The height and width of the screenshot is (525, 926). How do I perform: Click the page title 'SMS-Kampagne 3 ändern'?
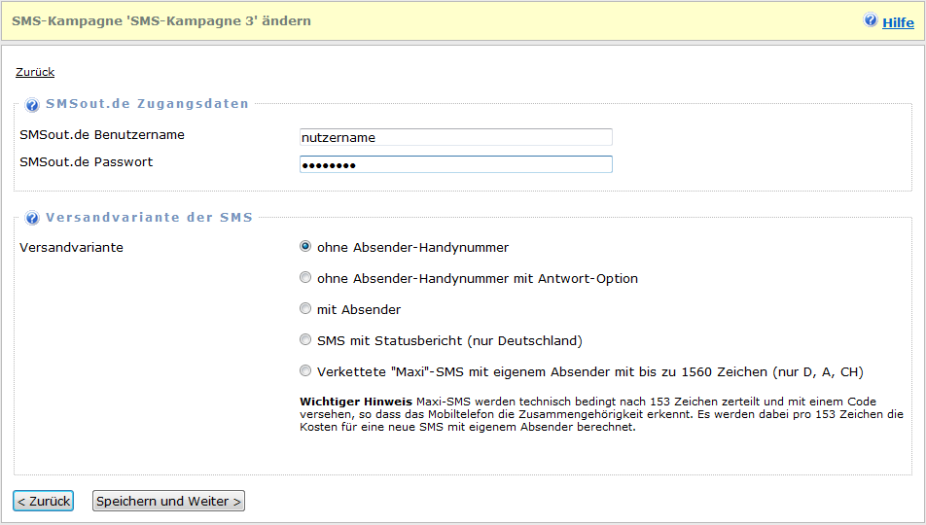161,20
